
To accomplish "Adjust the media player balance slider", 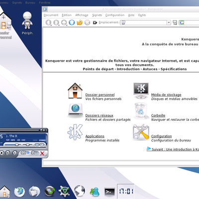I will (27, 145).
